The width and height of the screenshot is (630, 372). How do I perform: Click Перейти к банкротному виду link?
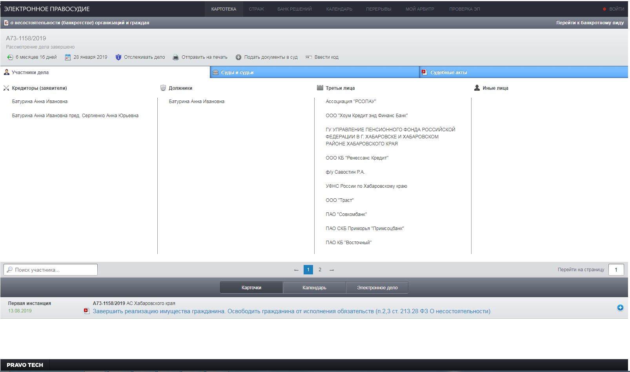(590, 23)
